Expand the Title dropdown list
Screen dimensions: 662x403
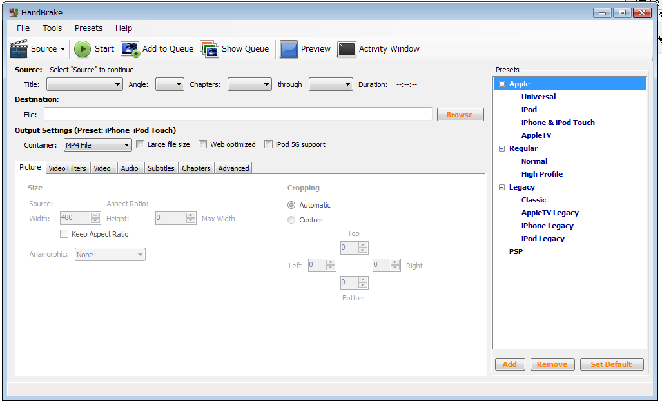(84, 84)
